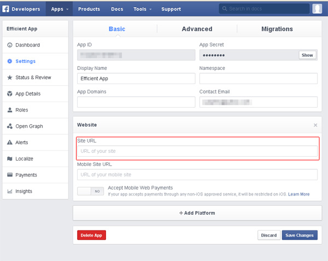Open App Details in sidebar
The image size is (328, 261).
(36, 93)
